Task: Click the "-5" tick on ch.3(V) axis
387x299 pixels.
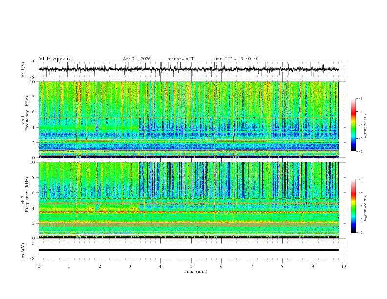Action: coord(33,258)
